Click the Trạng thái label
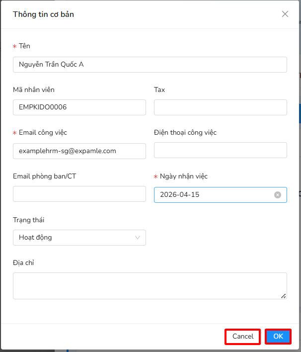Viewport: 301px width, 352px height. [28, 220]
